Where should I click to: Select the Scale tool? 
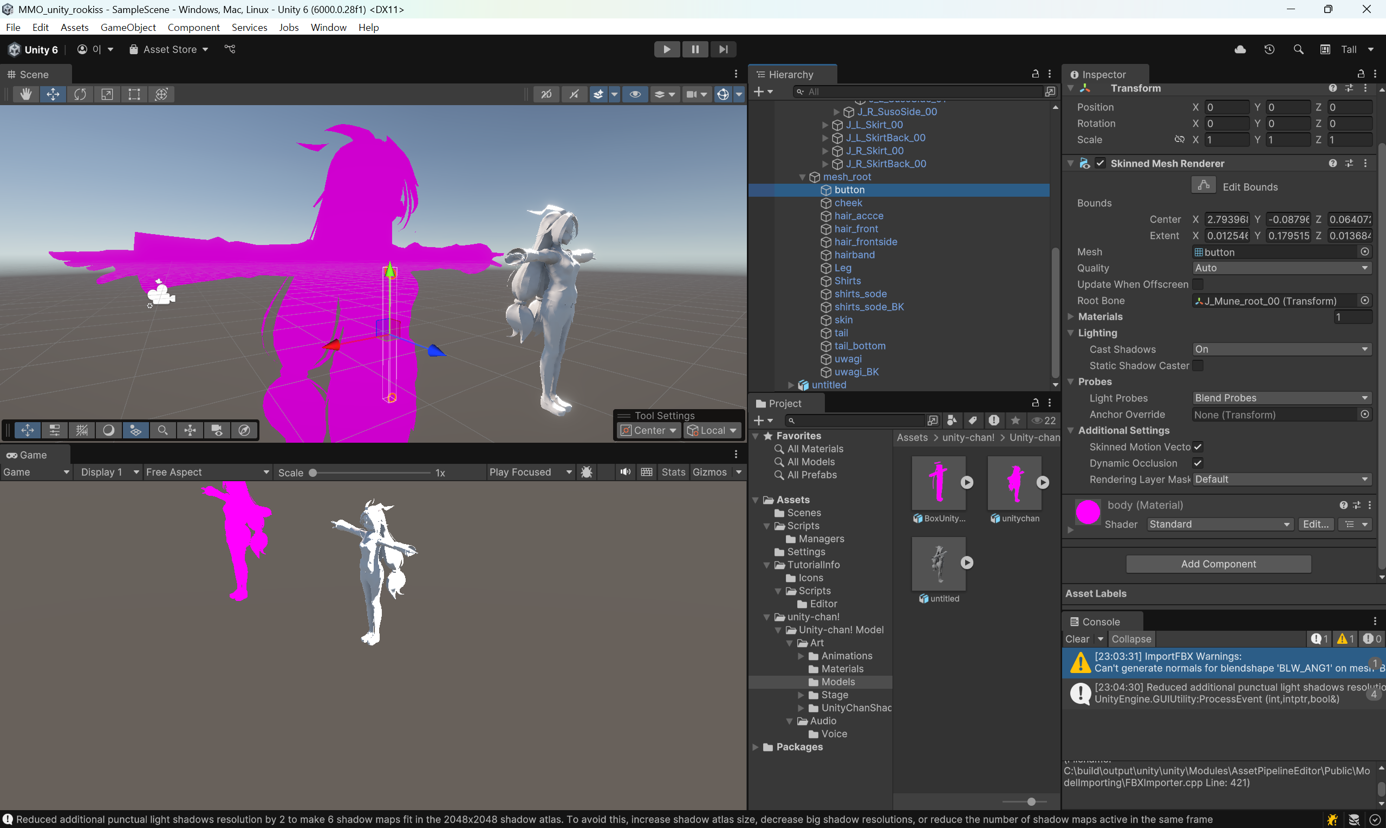107,94
